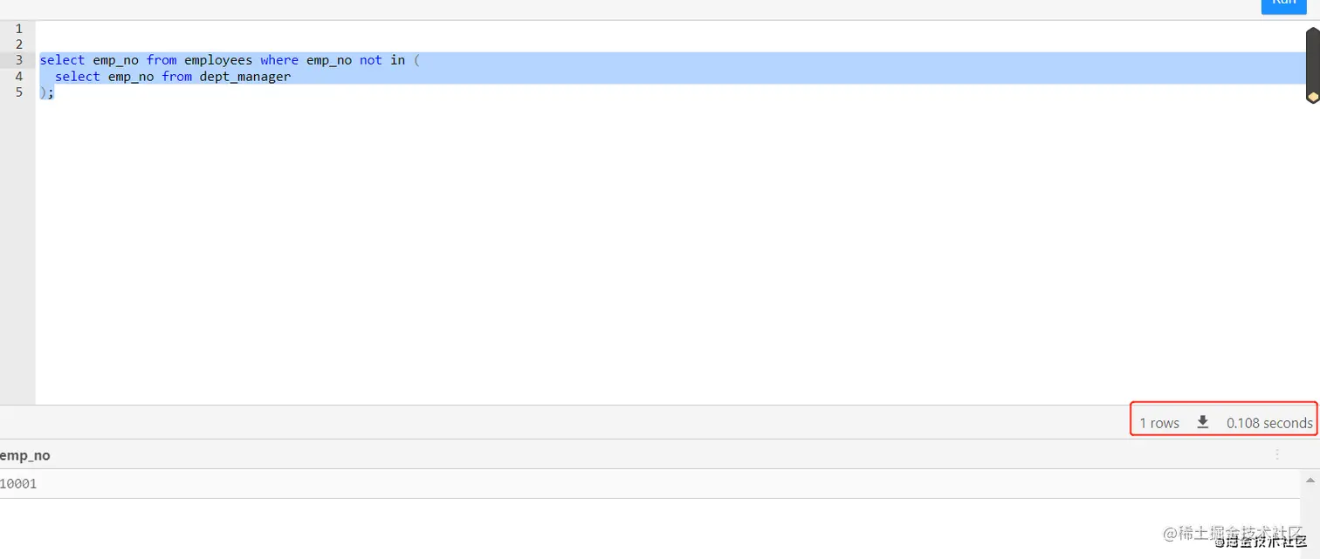The width and height of the screenshot is (1320, 559).
Task: Sort results by emp_no column header
Action: coord(25,454)
